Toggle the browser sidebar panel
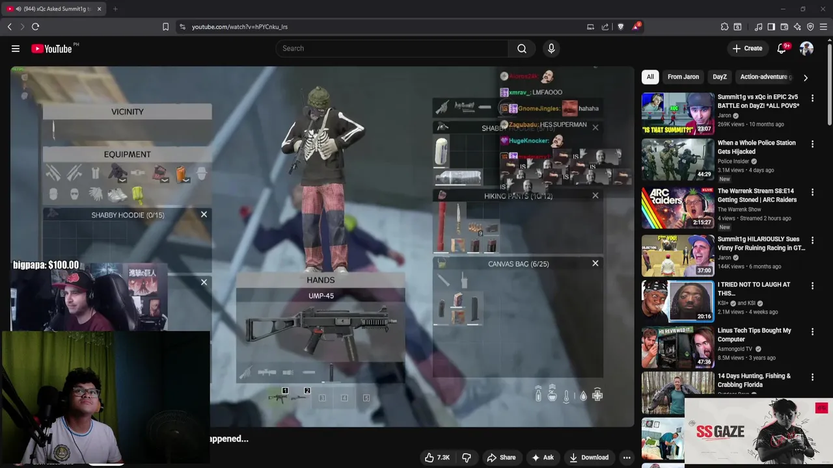This screenshot has height=468, width=833. 771,27
